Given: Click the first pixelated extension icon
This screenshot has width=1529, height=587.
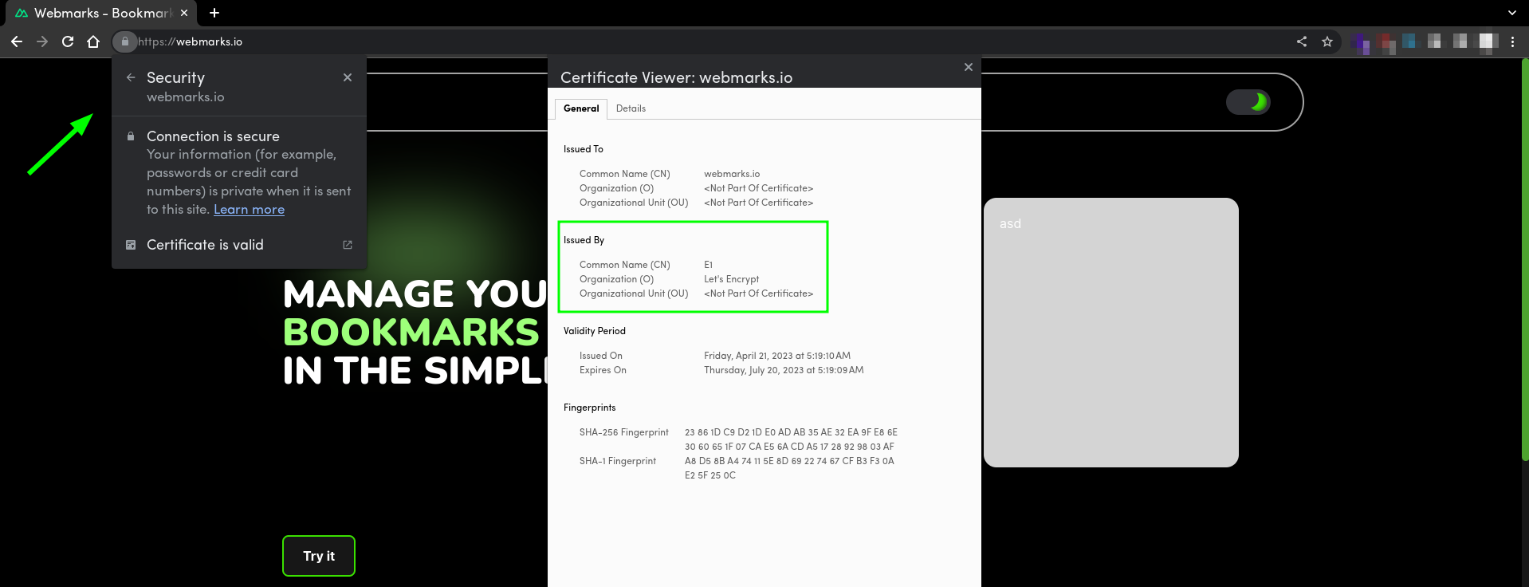Looking at the screenshot, I should pos(1361,42).
